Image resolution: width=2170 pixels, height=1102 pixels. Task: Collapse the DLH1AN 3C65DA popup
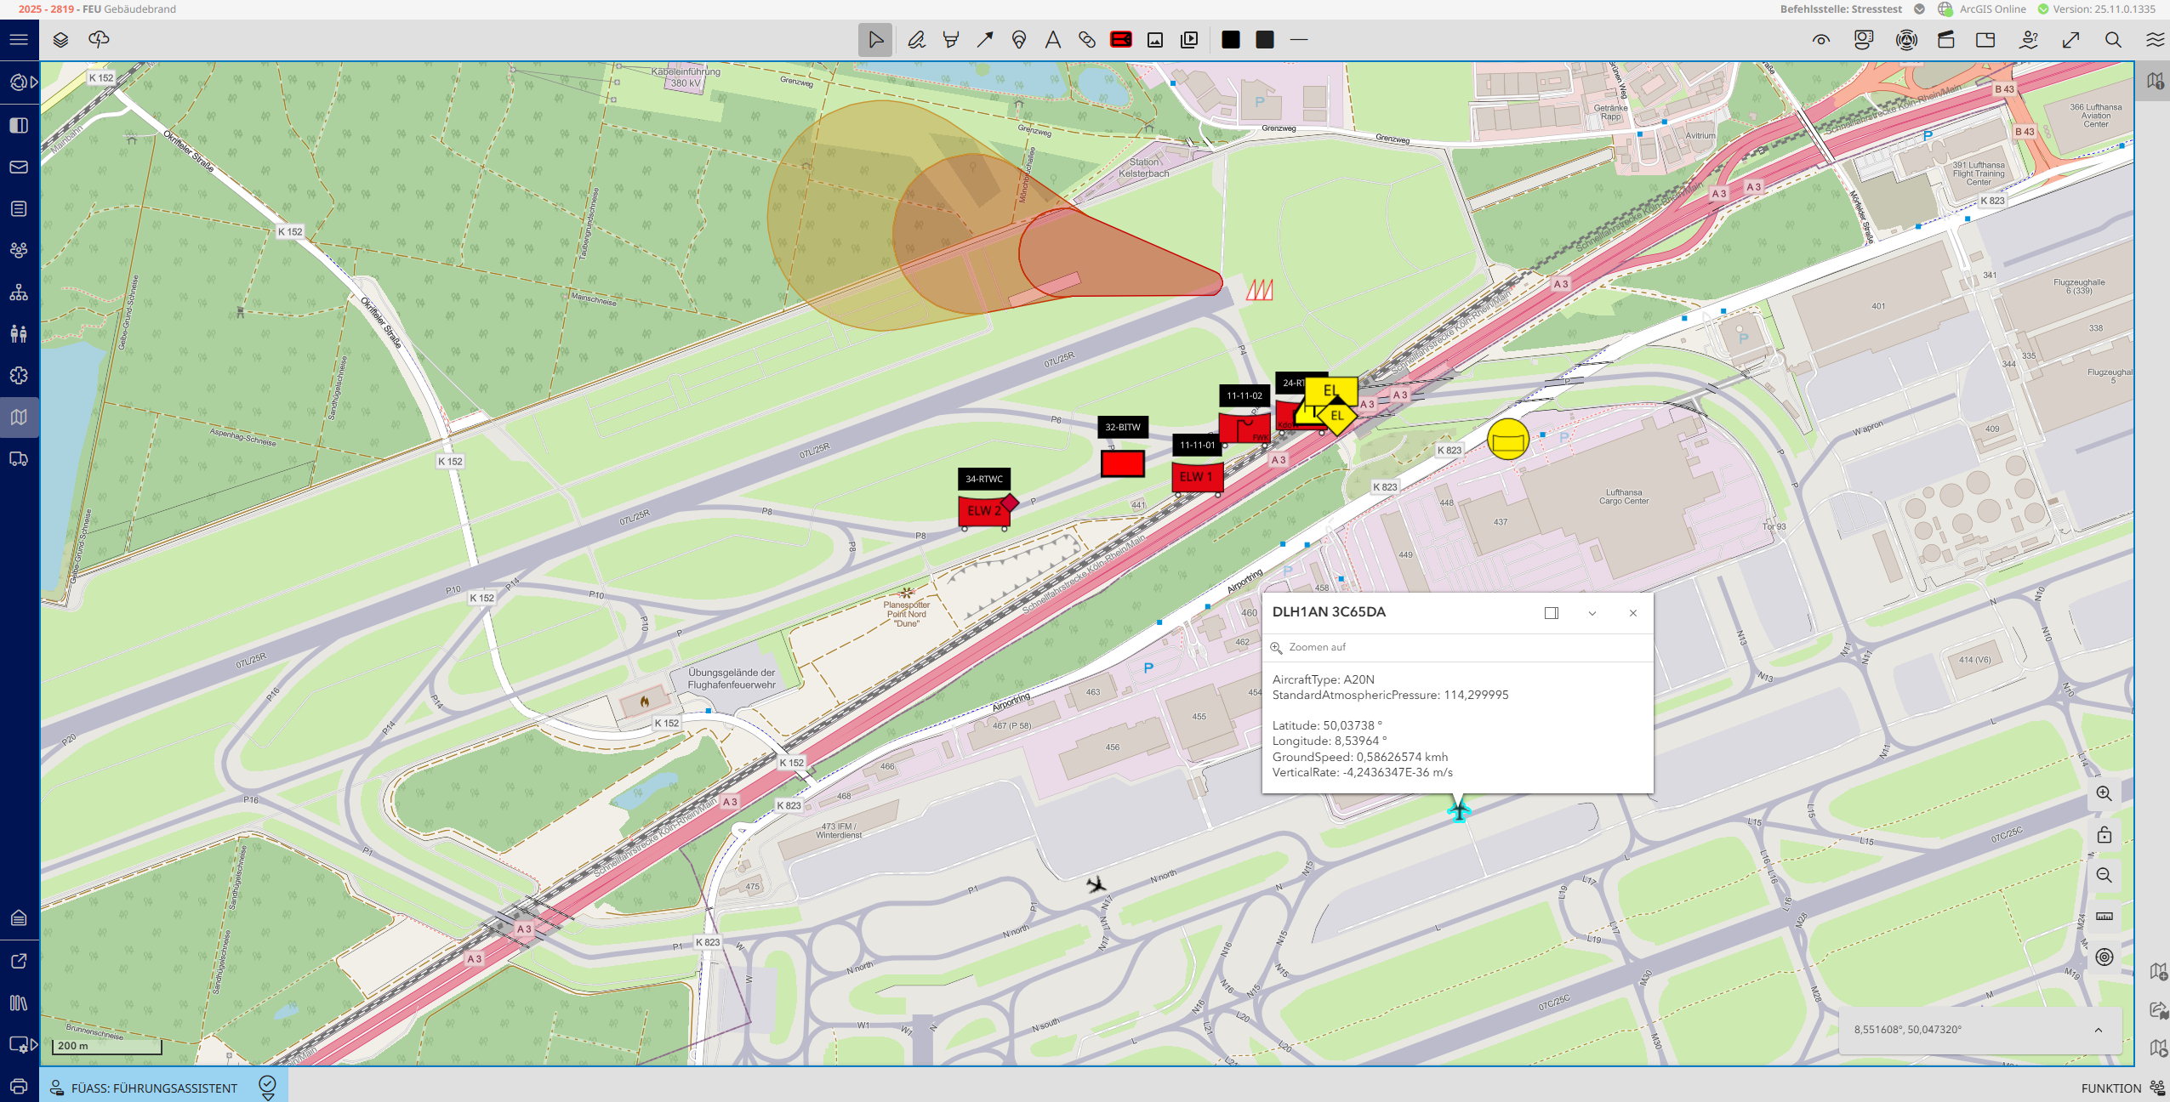[1592, 613]
